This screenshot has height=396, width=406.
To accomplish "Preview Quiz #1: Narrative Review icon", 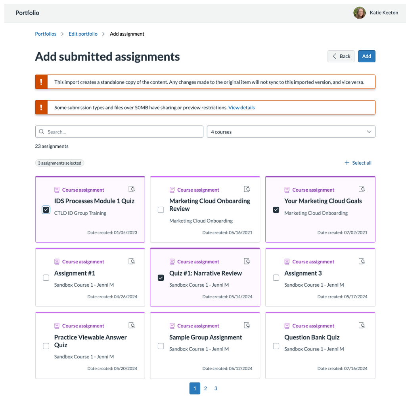I will coord(247,261).
